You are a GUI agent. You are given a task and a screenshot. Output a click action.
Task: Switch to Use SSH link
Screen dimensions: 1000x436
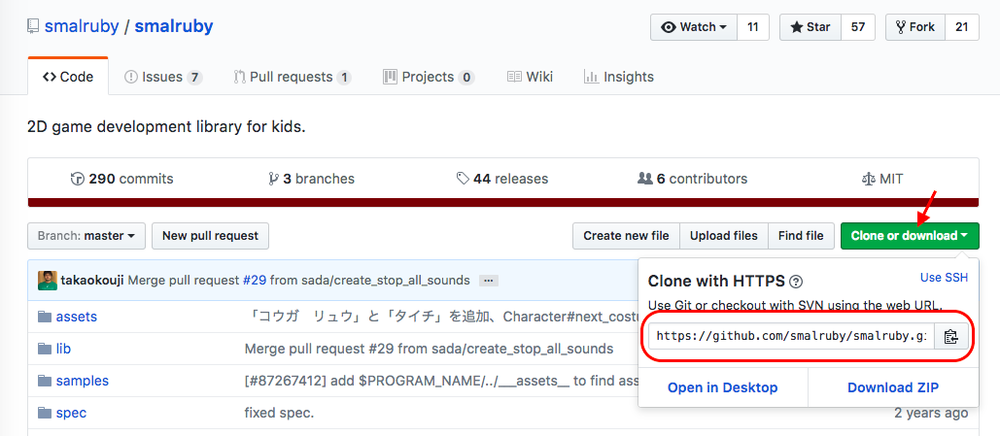944,278
